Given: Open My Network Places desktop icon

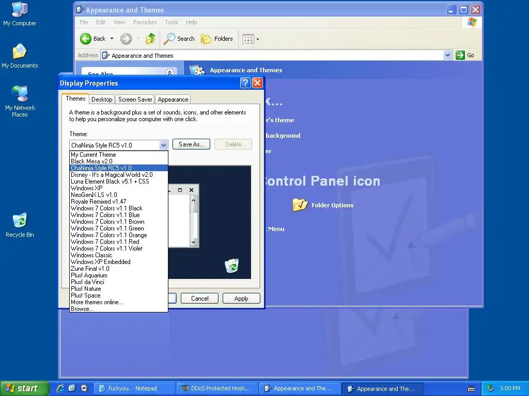Looking at the screenshot, I should click(x=20, y=101).
